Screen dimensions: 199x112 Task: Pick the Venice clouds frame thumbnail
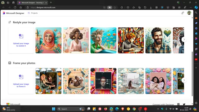tap(131, 81)
